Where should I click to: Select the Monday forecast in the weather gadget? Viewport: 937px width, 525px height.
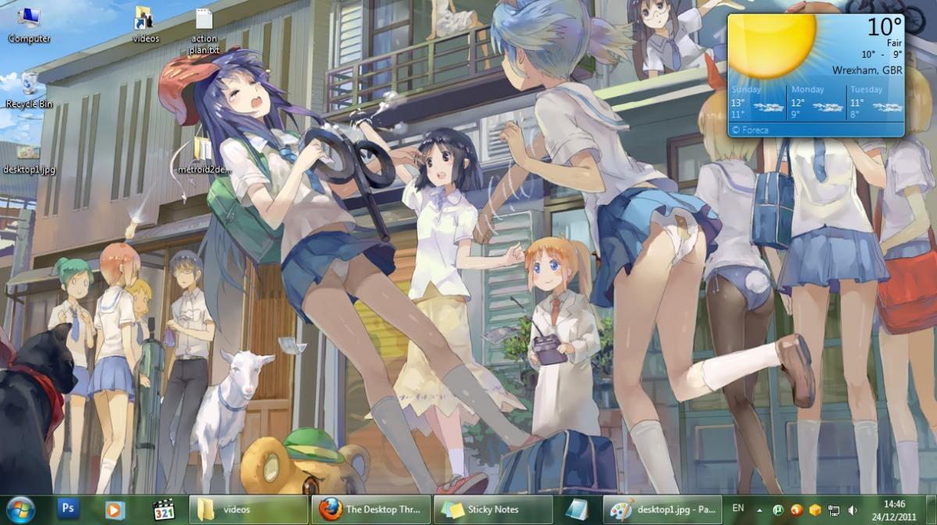[817, 102]
